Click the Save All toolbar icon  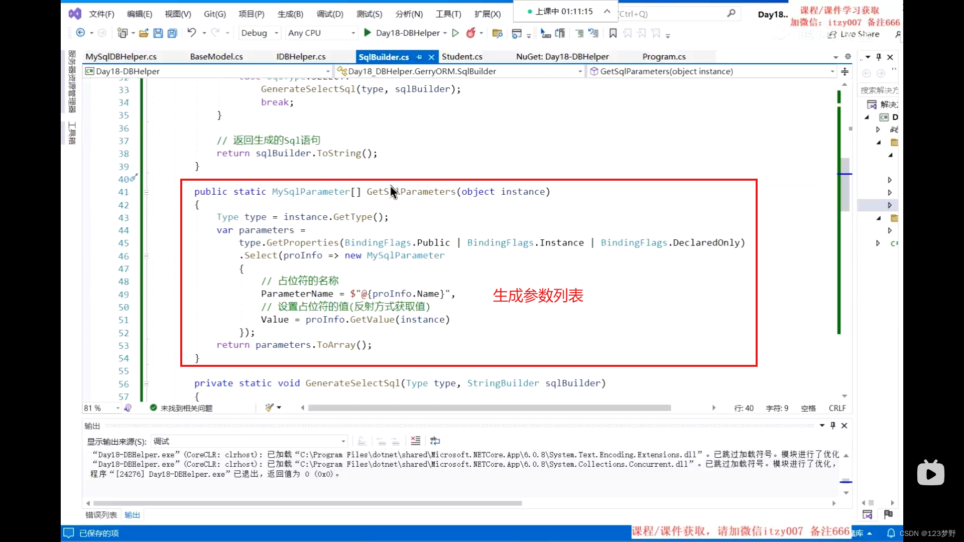[x=172, y=33]
